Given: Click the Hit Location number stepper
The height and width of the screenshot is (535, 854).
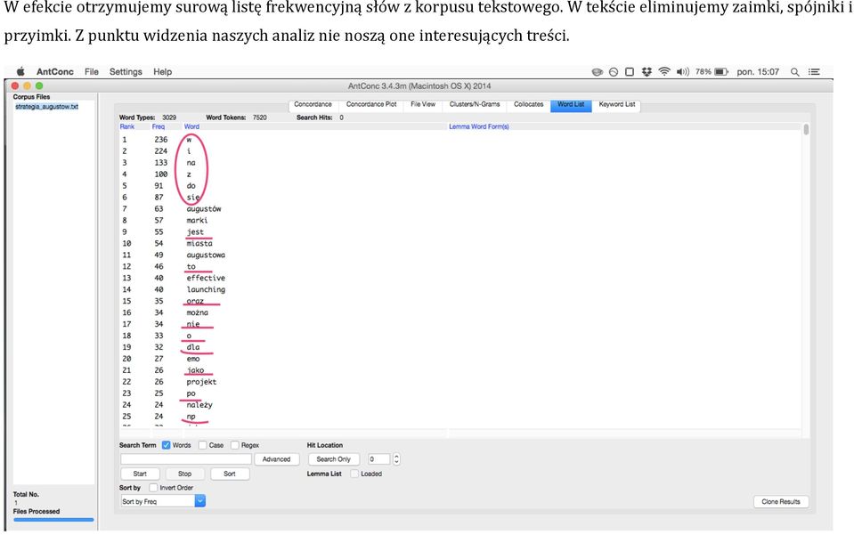Looking at the screenshot, I should (x=396, y=459).
